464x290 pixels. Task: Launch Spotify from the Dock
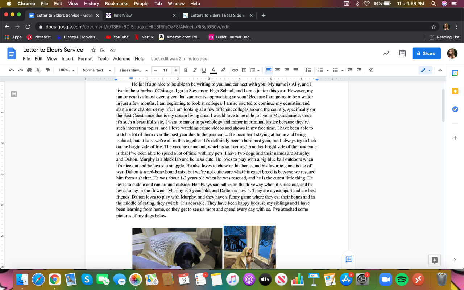pyautogui.click(x=401, y=279)
